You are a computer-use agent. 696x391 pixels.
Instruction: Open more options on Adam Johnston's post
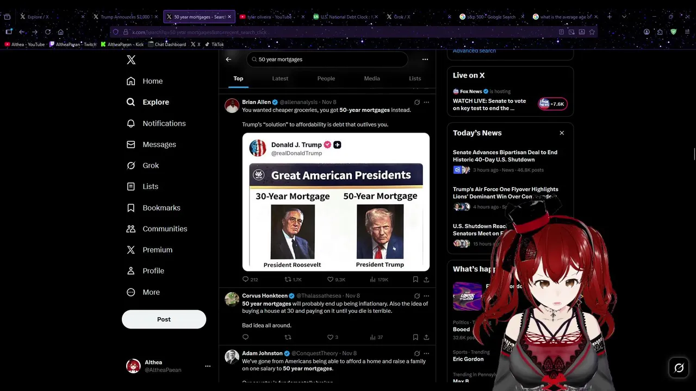(x=426, y=354)
